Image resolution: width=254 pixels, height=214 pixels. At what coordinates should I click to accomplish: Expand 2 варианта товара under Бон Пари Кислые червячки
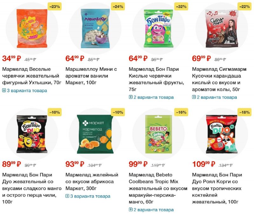click(x=151, y=97)
